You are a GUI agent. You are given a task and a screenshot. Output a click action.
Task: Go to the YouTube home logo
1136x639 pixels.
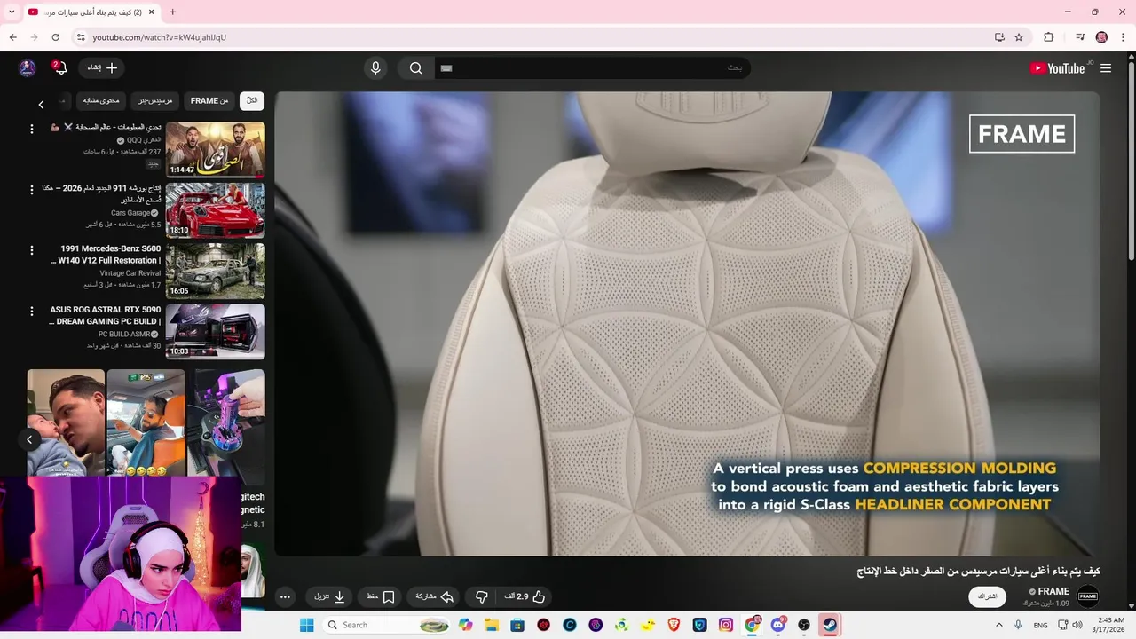(1057, 68)
